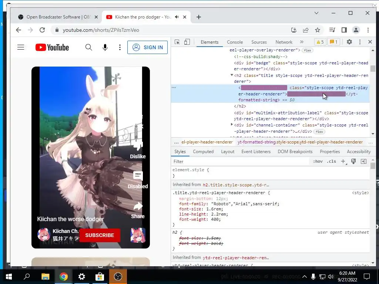Activate DevTools element inspector picker
379x284 pixels.
pyautogui.click(x=177, y=42)
